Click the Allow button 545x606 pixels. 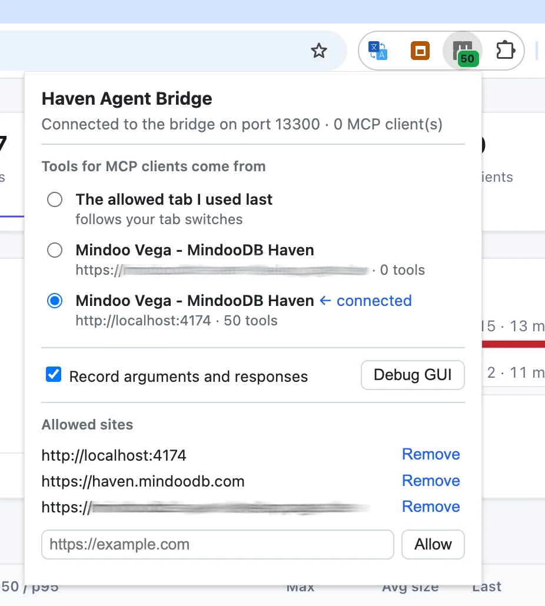(x=433, y=544)
